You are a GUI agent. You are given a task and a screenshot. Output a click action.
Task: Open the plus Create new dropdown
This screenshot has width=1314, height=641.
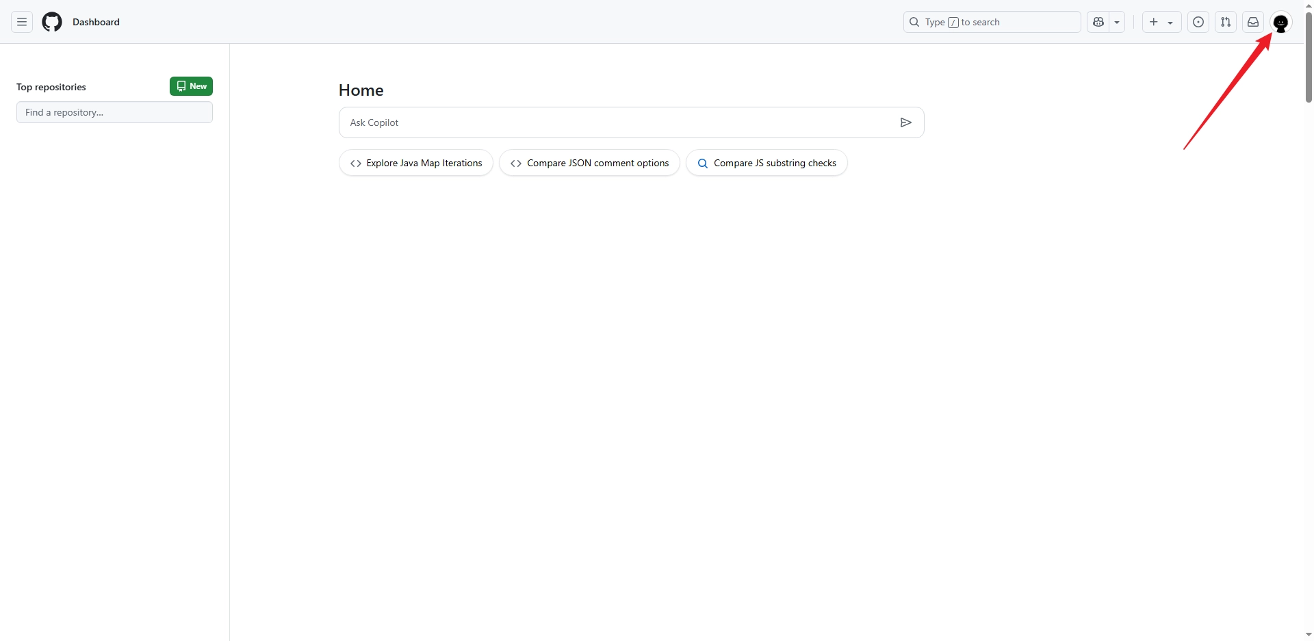click(1161, 22)
